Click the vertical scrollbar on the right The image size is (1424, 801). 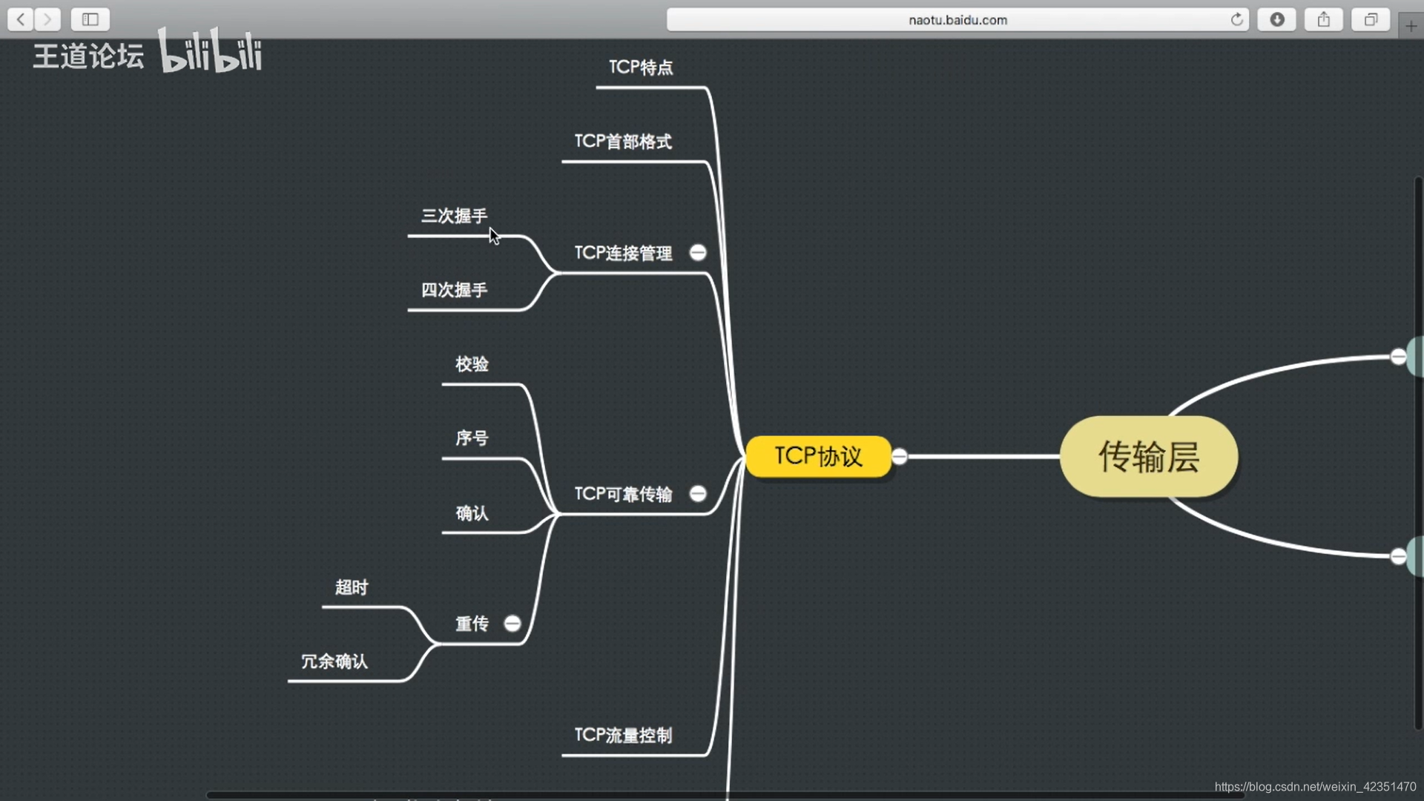pyautogui.click(x=1418, y=452)
